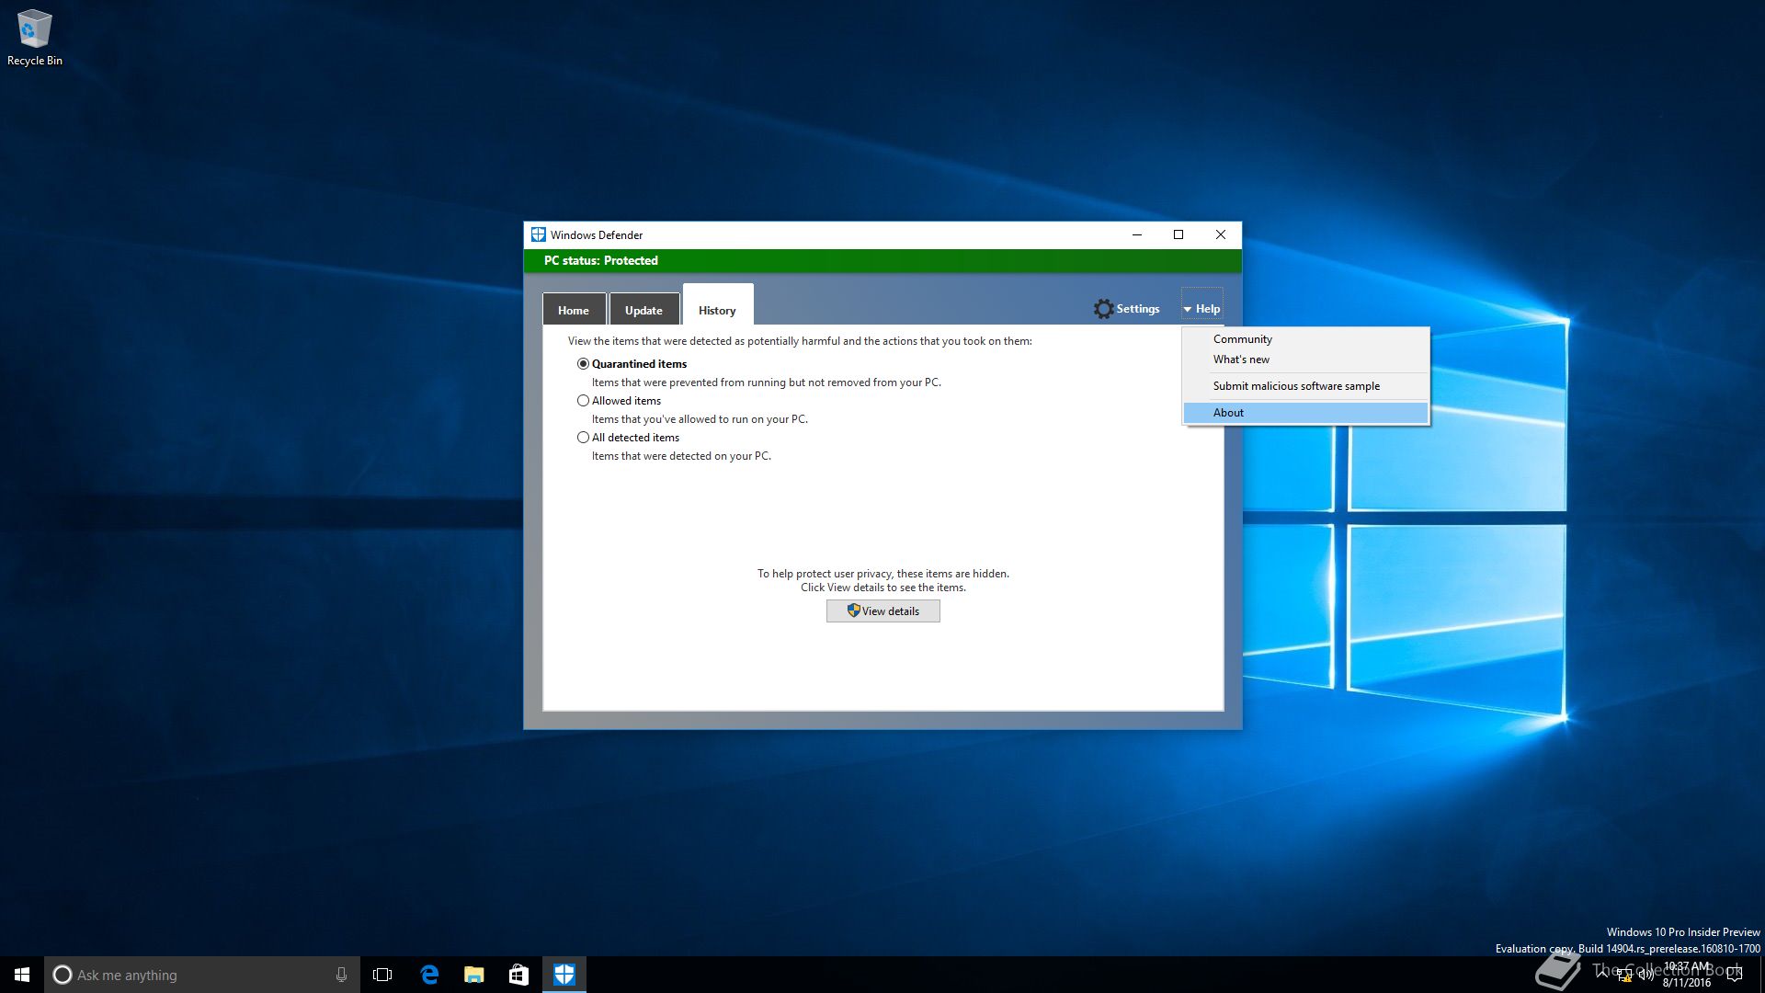Maximize the Windows Defender window

click(x=1179, y=234)
